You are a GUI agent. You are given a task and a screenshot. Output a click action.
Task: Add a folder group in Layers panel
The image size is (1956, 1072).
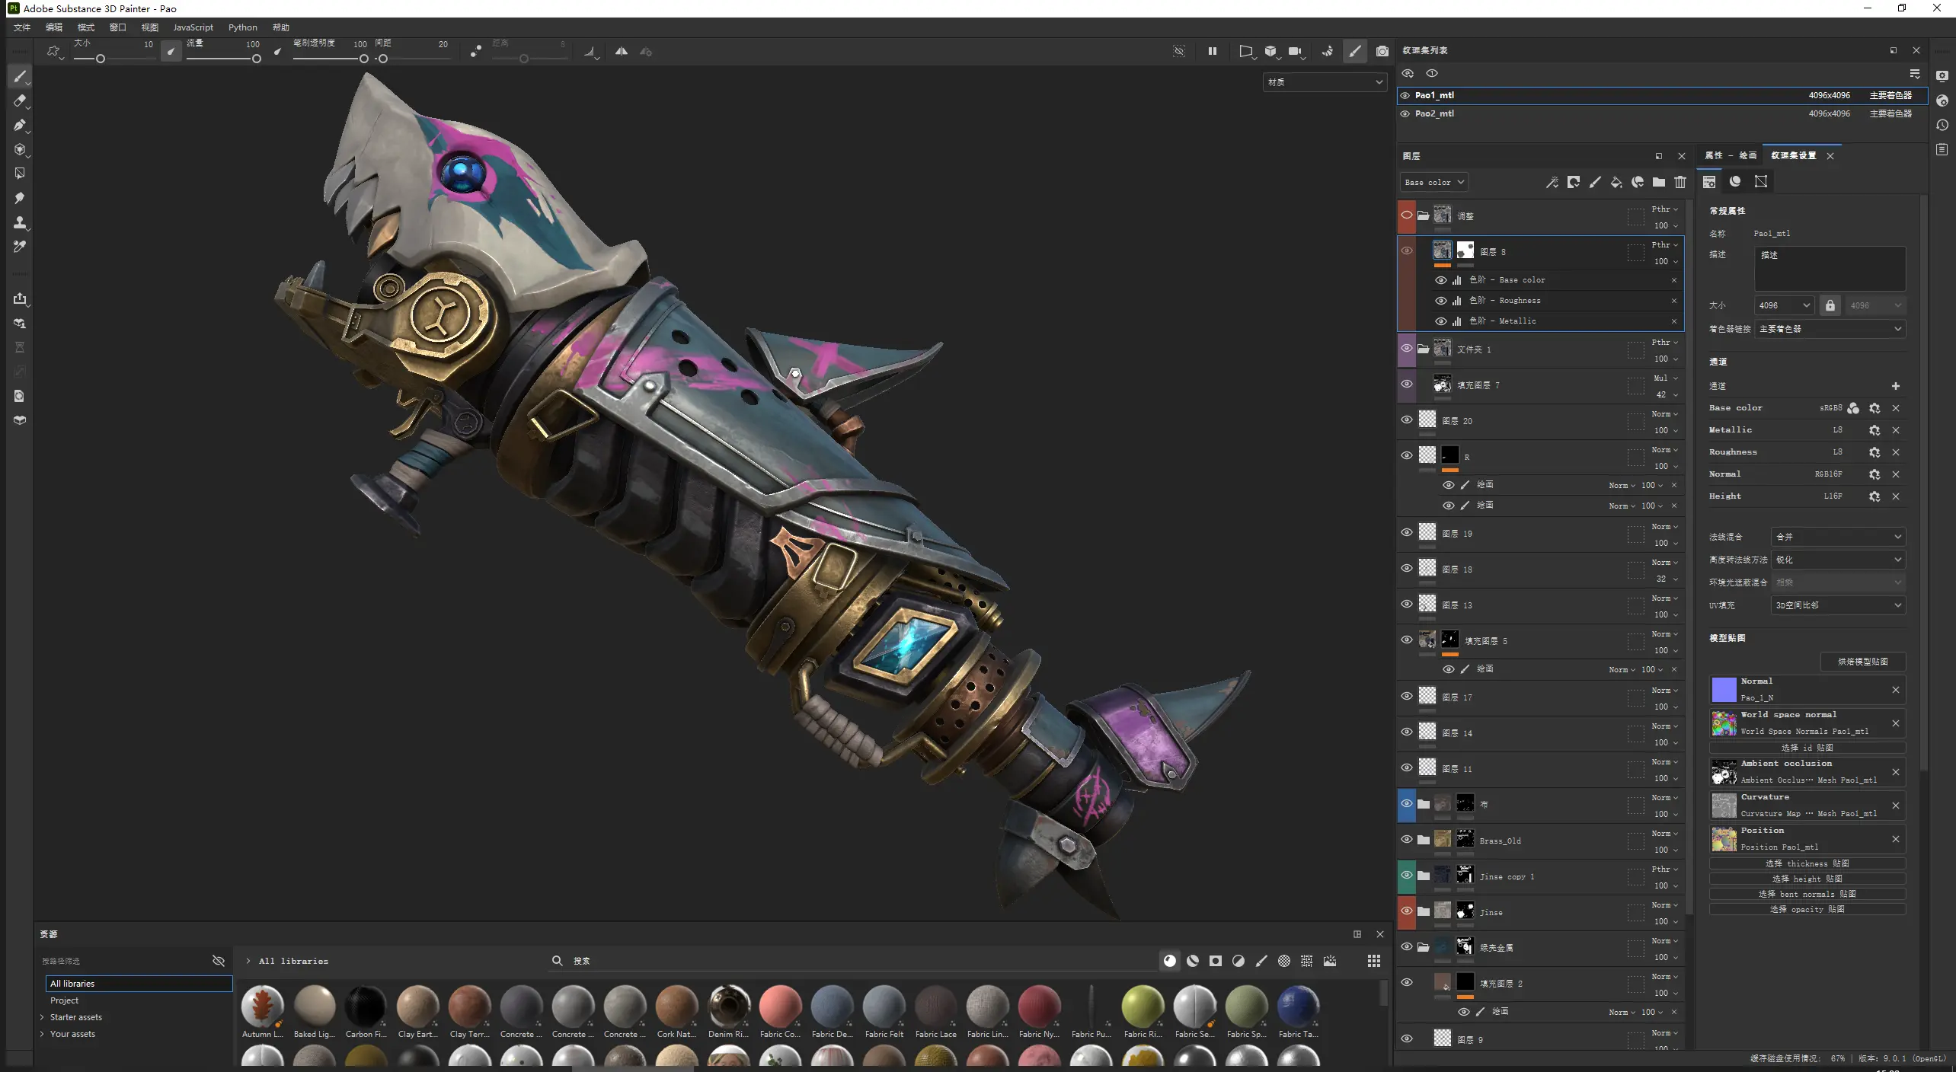(1658, 182)
